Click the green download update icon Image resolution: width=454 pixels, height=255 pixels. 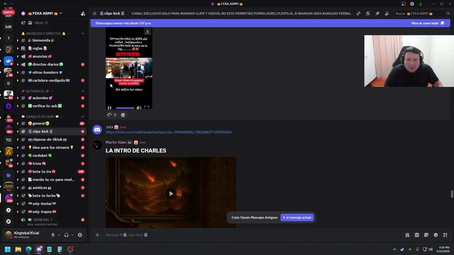[x=421, y=4]
